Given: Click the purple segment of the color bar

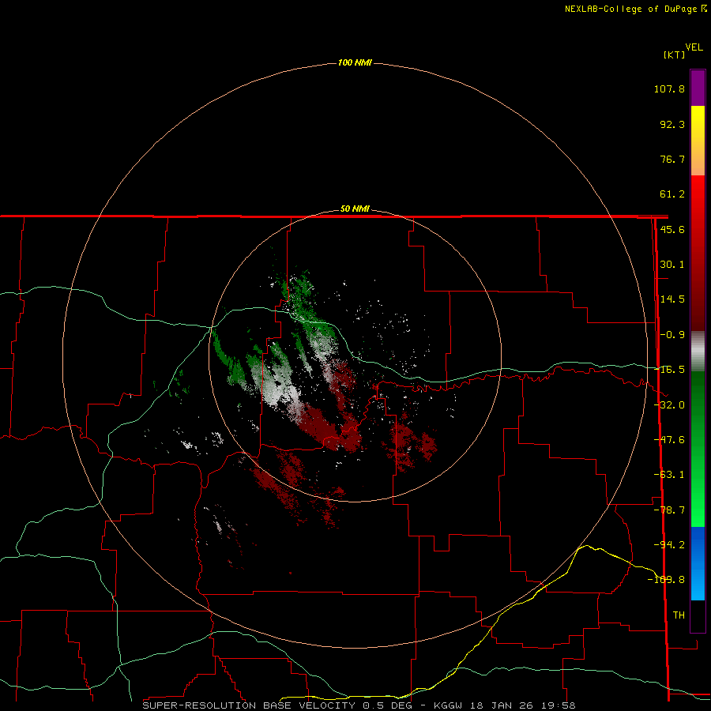Looking at the screenshot, I should pyautogui.click(x=698, y=88).
